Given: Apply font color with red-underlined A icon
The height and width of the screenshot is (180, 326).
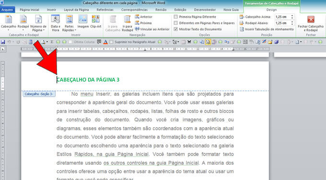Looking at the screenshot, I should (105, 42).
